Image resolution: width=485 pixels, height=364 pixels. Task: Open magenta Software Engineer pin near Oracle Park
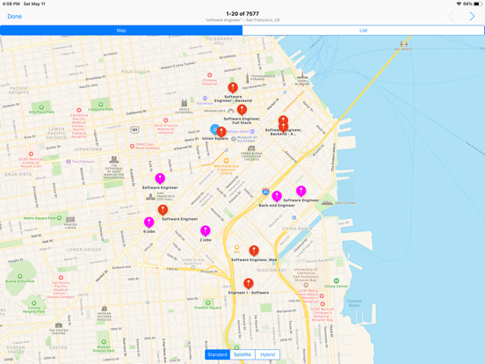pos(301,192)
